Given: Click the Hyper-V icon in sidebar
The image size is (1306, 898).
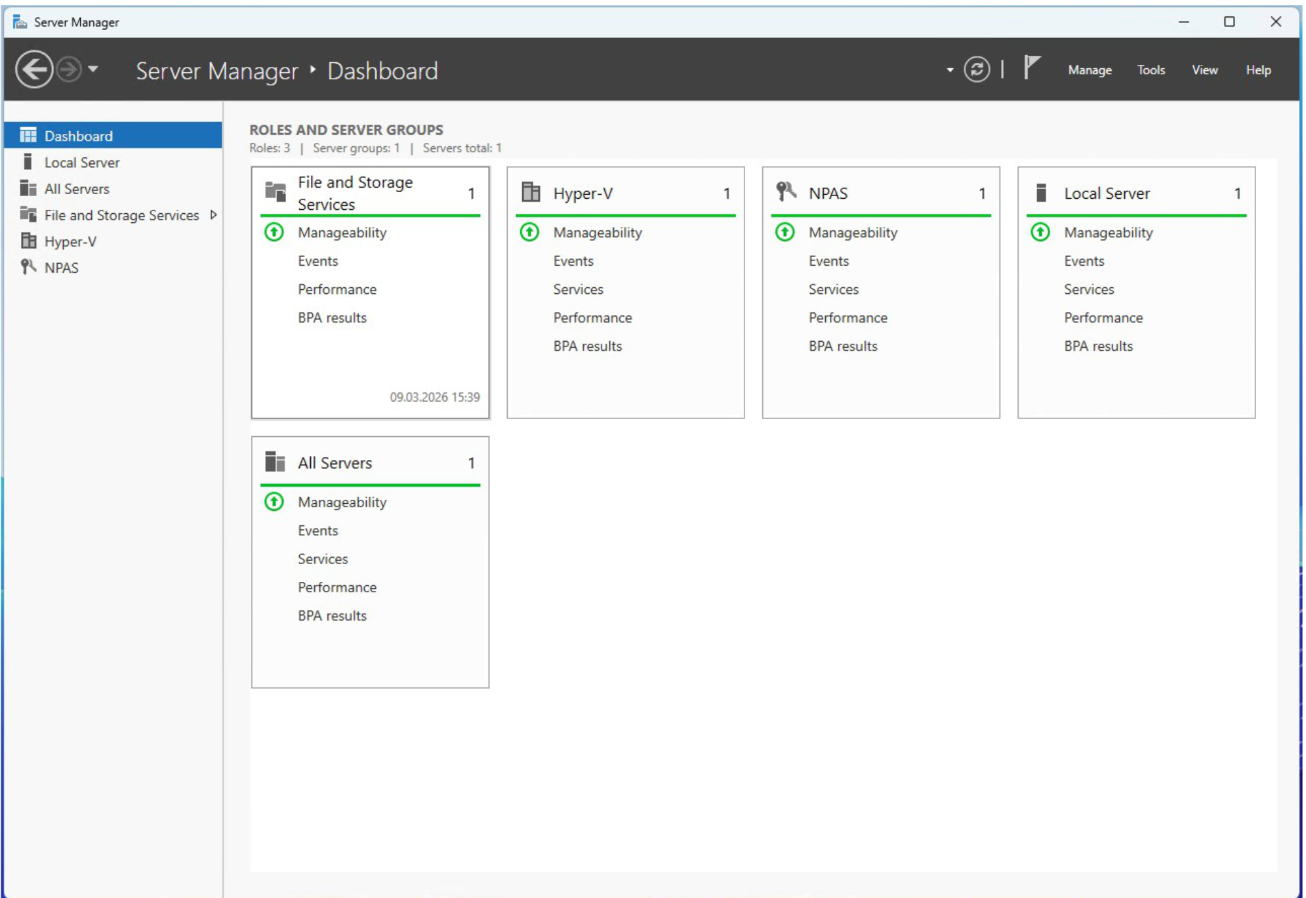Looking at the screenshot, I should point(28,241).
